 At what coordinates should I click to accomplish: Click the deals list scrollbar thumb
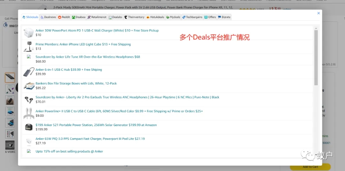[x=316, y=58]
